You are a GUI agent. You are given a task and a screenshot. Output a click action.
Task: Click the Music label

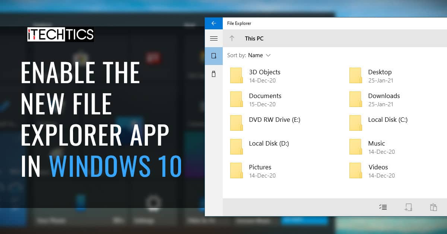point(377,143)
